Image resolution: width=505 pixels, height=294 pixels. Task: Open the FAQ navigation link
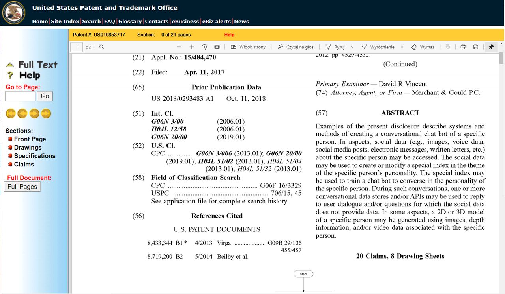[110, 22]
